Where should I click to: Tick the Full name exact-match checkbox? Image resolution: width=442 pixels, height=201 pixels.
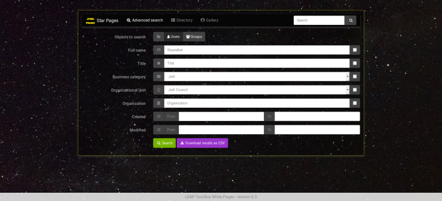pos(355,50)
